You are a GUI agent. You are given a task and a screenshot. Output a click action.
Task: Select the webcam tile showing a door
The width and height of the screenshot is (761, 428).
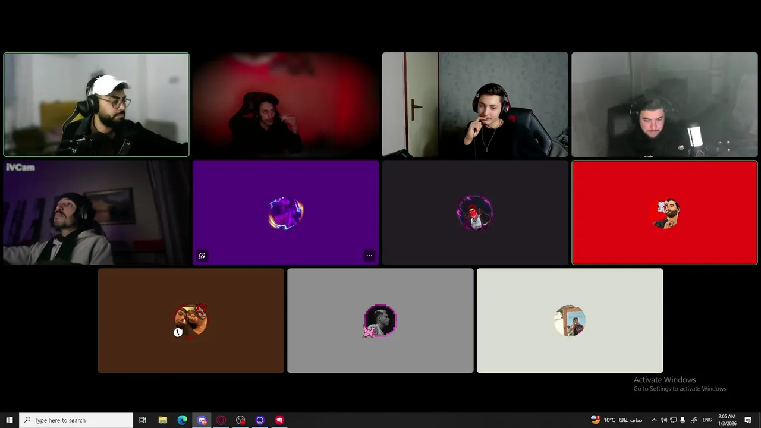[x=475, y=105]
